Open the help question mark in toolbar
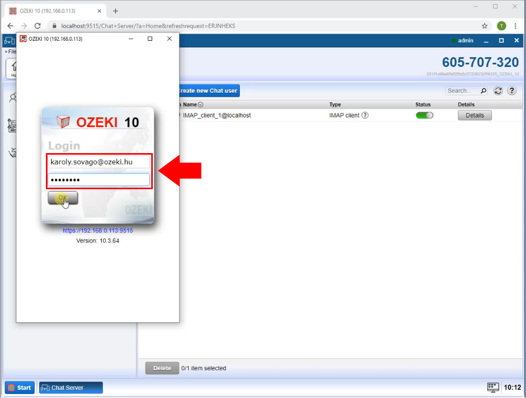This screenshot has height=398, width=526. (x=512, y=91)
